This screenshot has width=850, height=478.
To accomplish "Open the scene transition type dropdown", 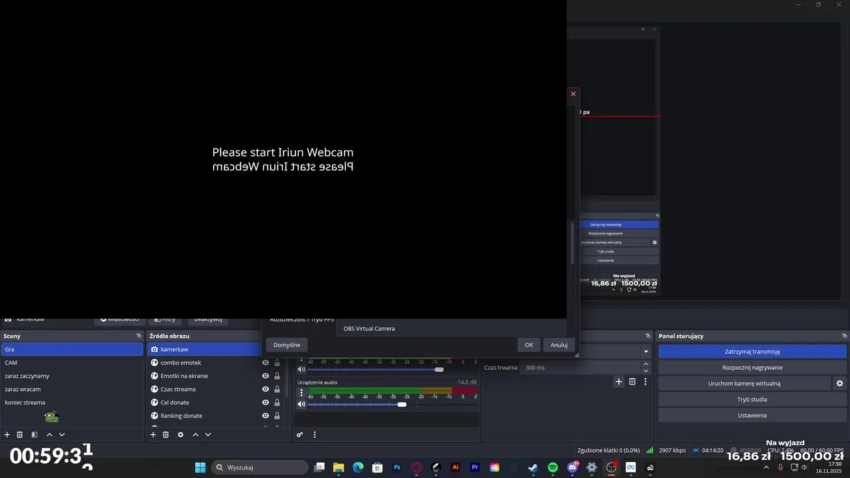I will (645, 351).
